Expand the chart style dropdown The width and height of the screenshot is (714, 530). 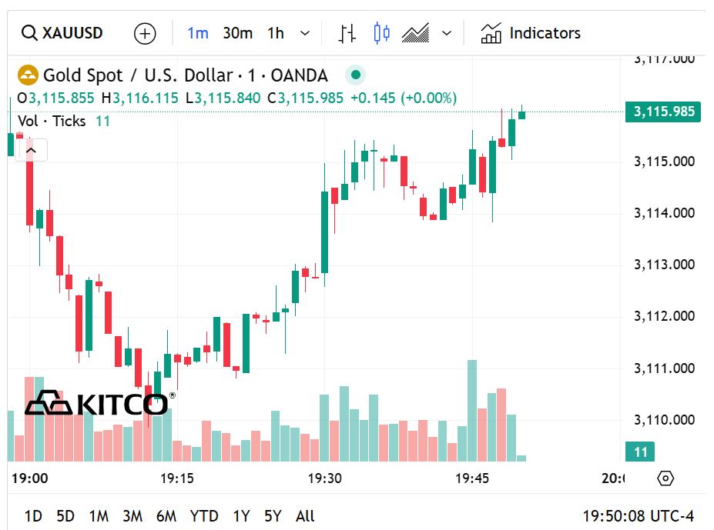(x=447, y=33)
